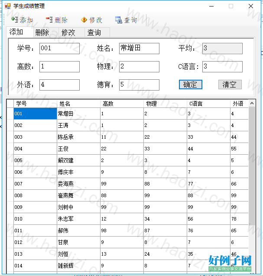Click the grid vertical scrollbar thumb
The height and width of the screenshot is (276, 263).
pos(252,166)
